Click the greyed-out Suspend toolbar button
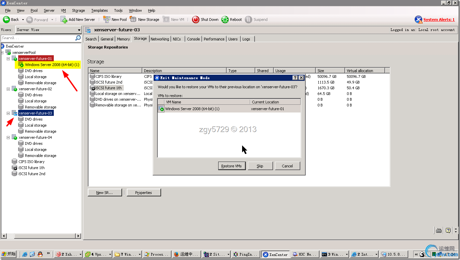460x260 pixels. coord(256,20)
